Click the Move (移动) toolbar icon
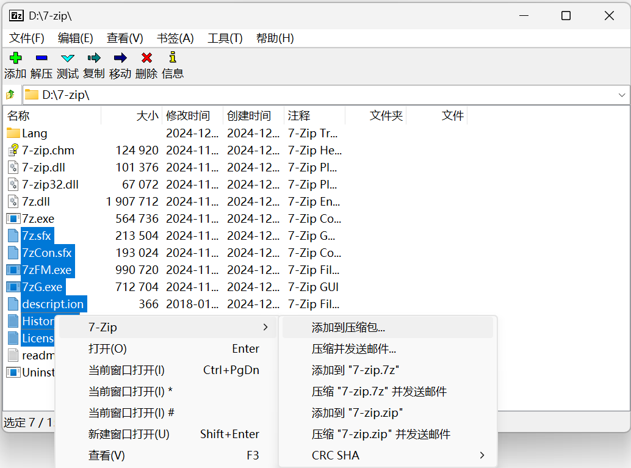 tap(120, 58)
